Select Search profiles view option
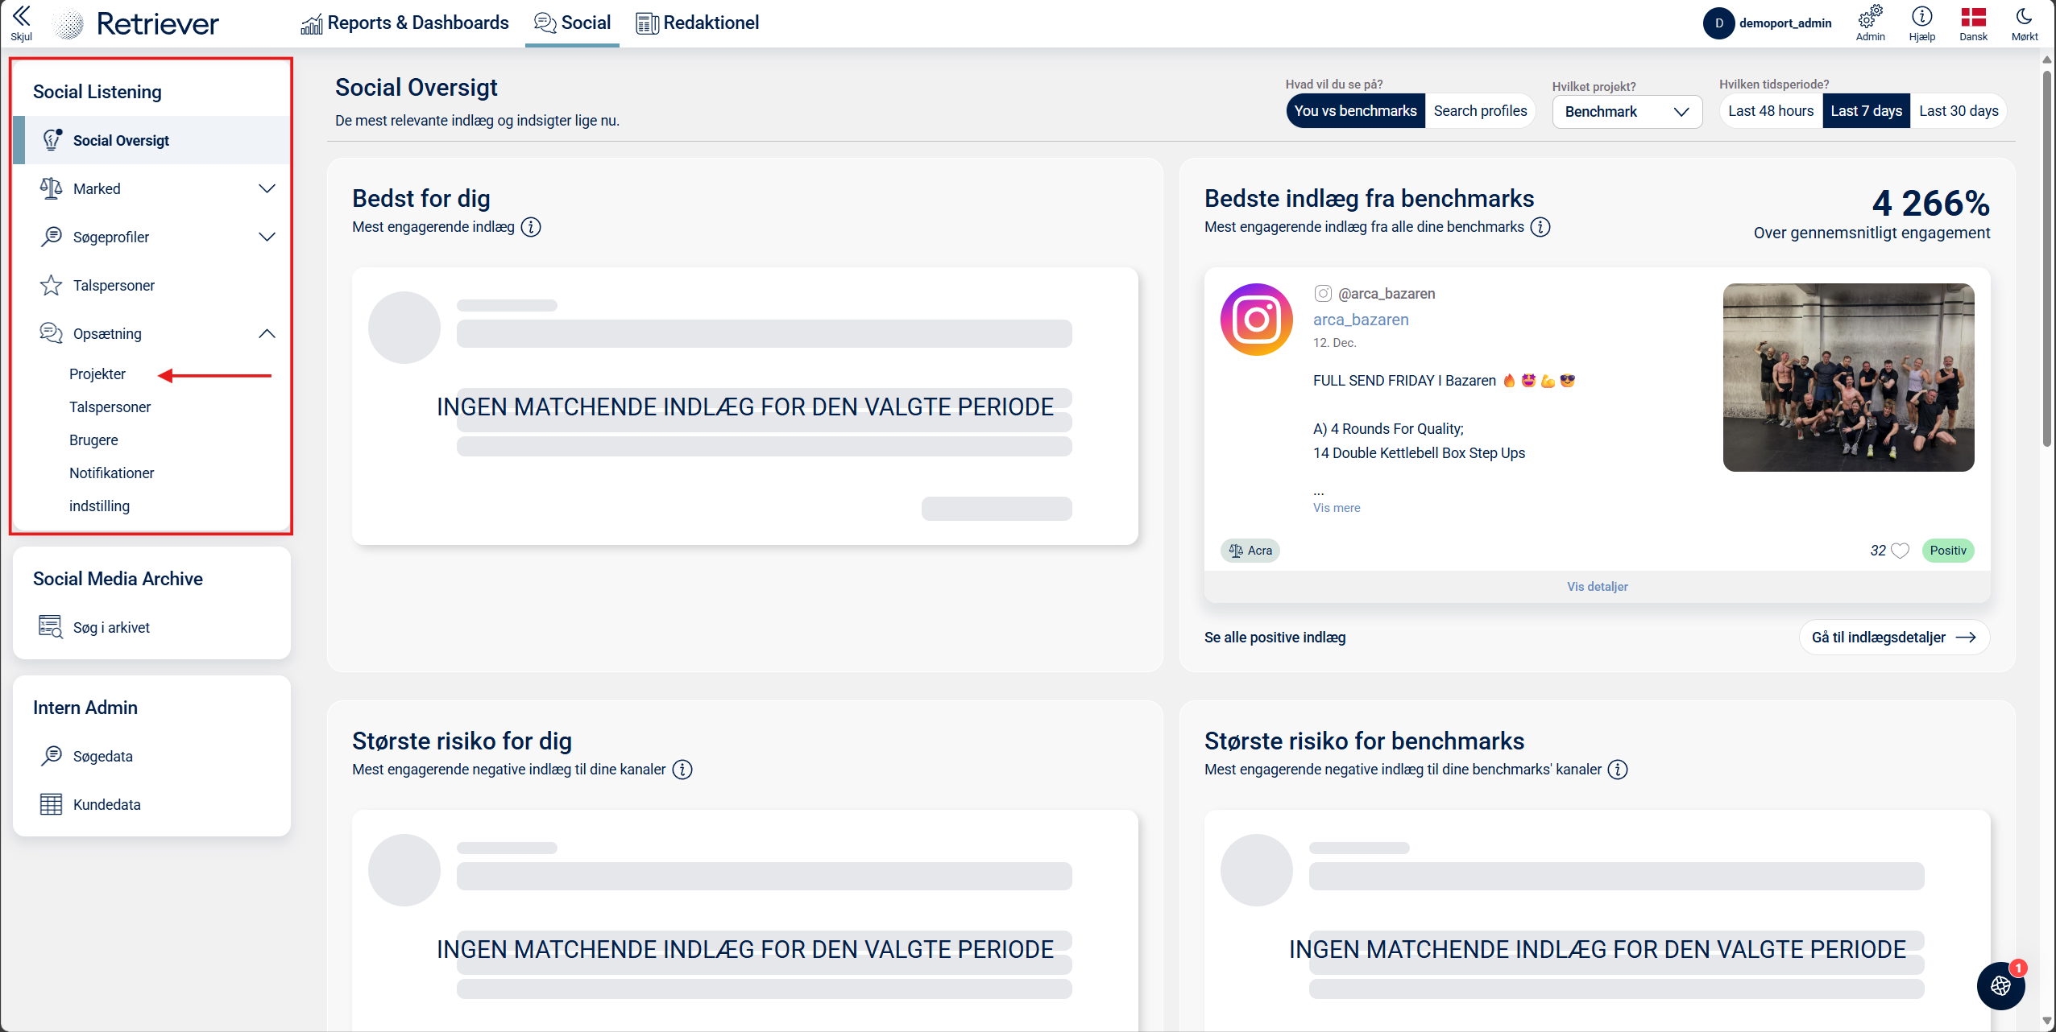Viewport: 2056px width, 1032px height. (1480, 111)
